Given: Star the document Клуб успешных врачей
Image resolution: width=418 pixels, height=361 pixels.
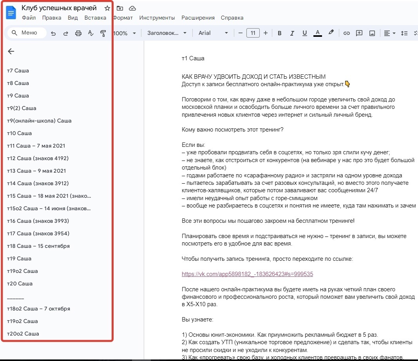Looking at the screenshot, I should (x=107, y=8).
